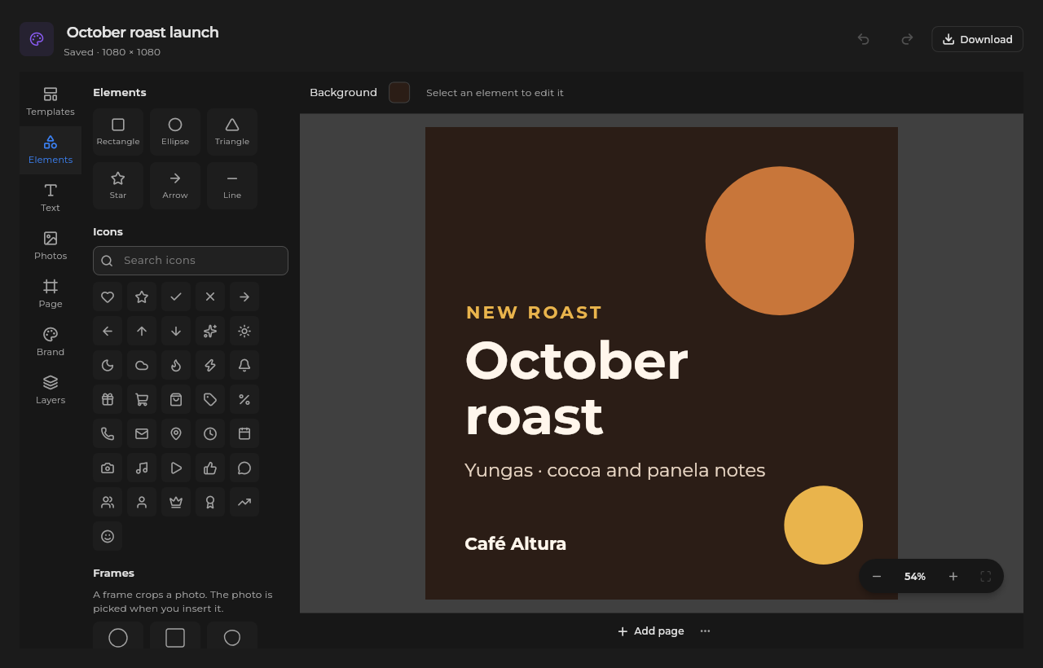Redo the last action
Viewport: 1043px width, 668px height.
(907, 39)
